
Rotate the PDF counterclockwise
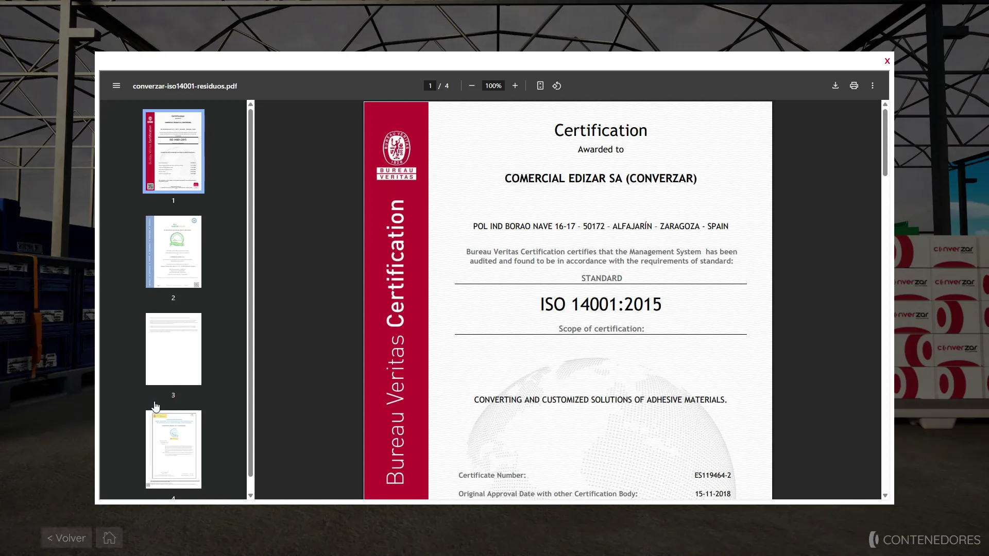(557, 86)
